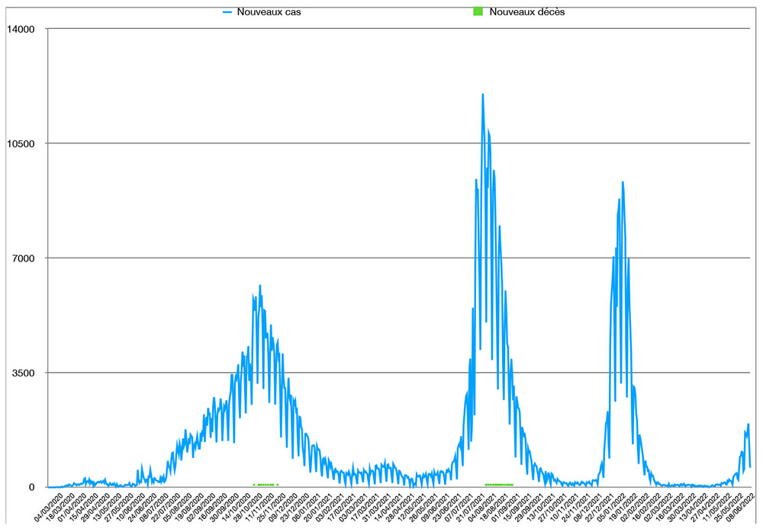The height and width of the screenshot is (532, 763).
Task: Click the green deaths markers near August 2021
Action: pos(499,485)
